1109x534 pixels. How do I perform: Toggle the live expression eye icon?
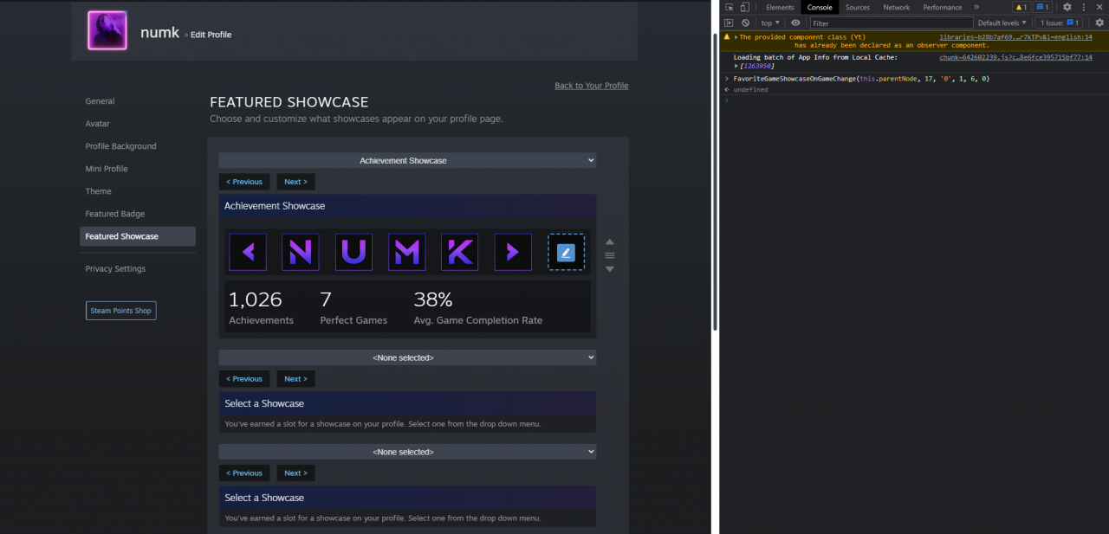[795, 23]
